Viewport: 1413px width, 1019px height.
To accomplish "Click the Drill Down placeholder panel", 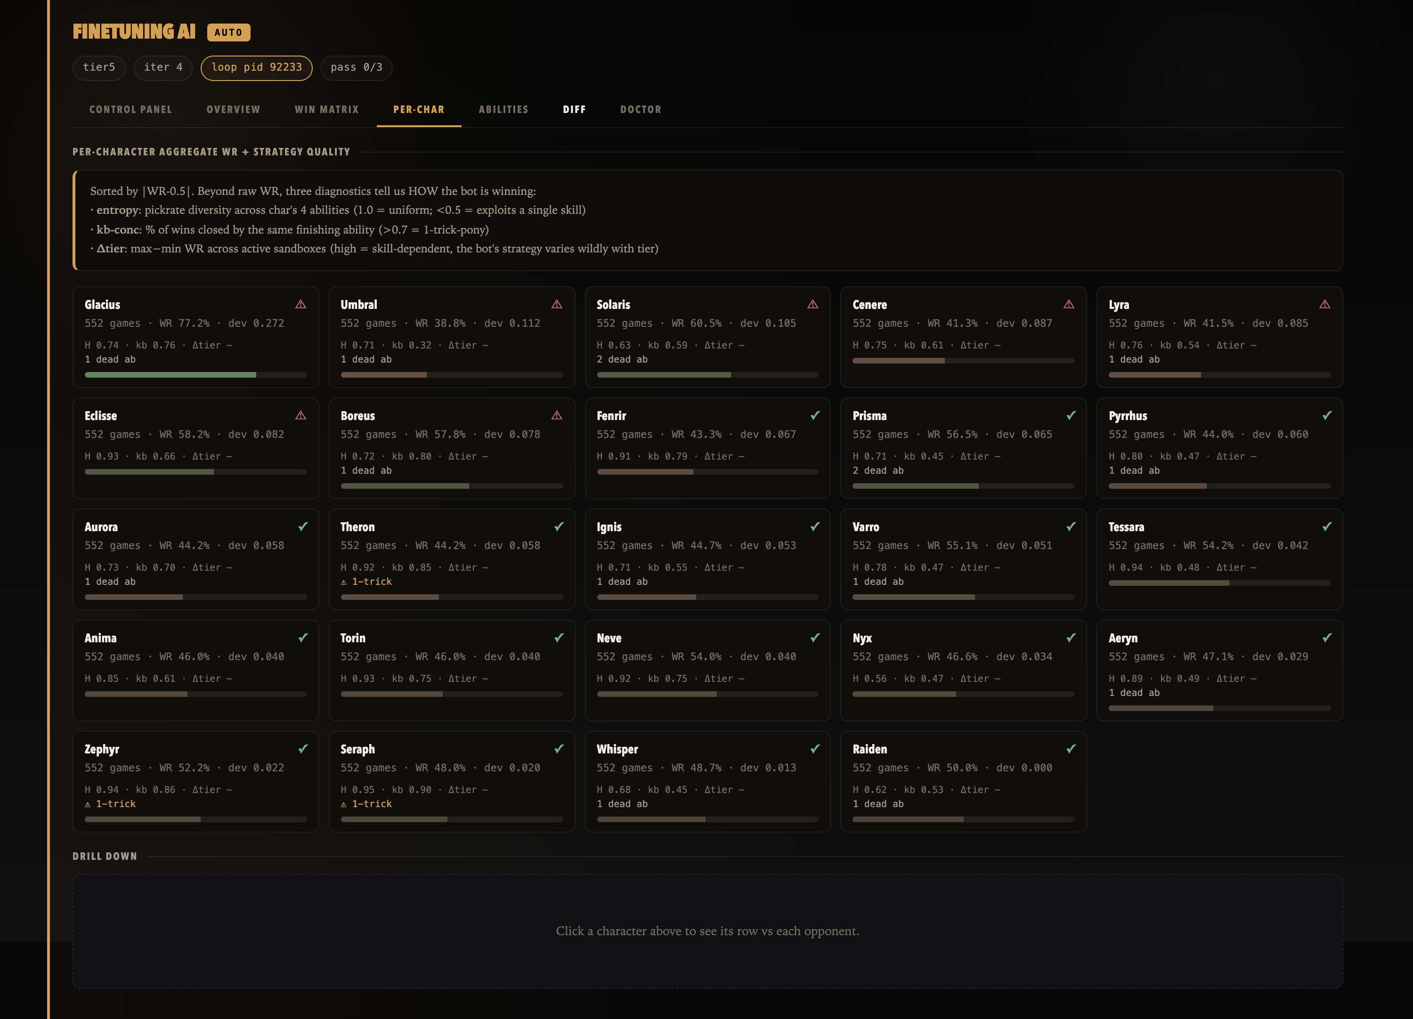I will coord(707,931).
